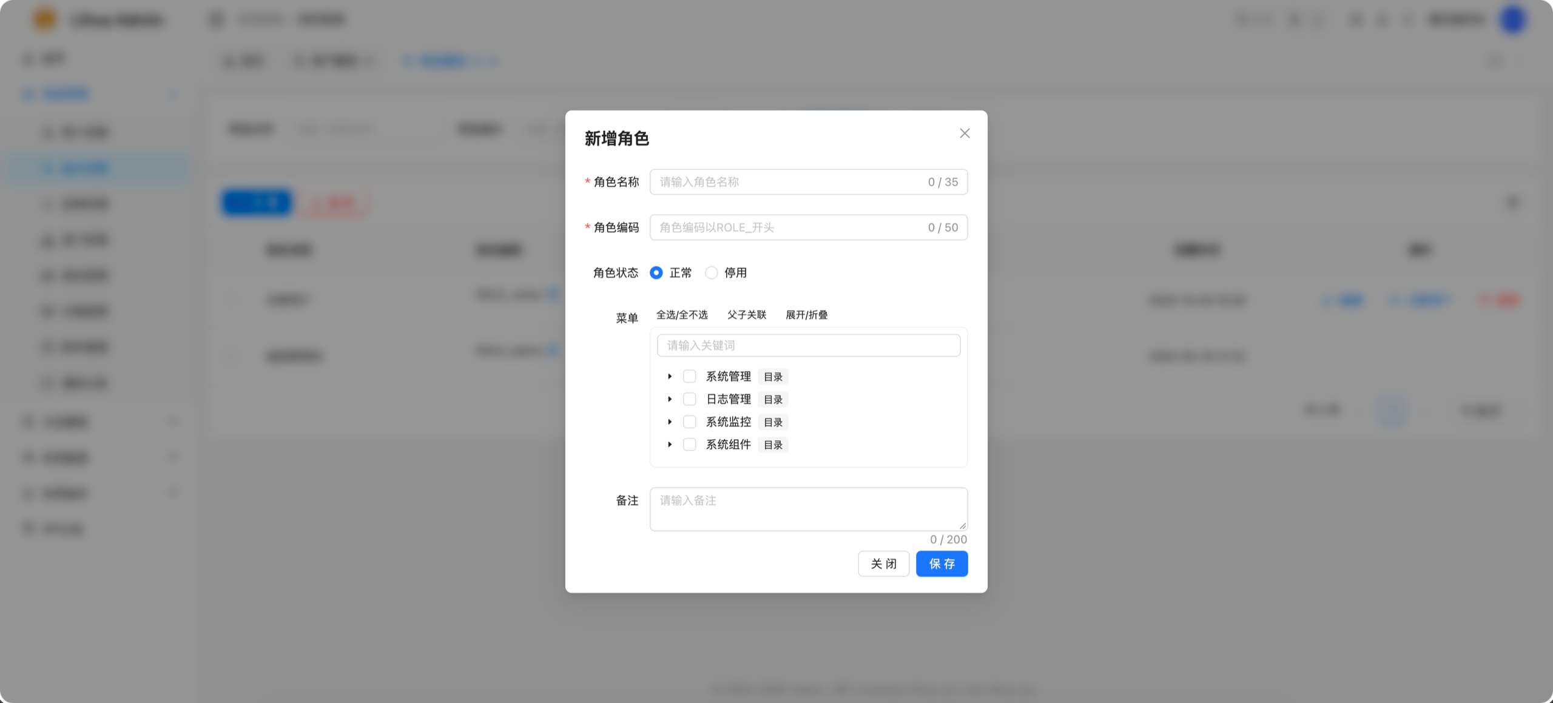Image resolution: width=1553 pixels, height=703 pixels.
Task: Toggle 全选/全不选 for menus
Action: [x=682, y=315]
